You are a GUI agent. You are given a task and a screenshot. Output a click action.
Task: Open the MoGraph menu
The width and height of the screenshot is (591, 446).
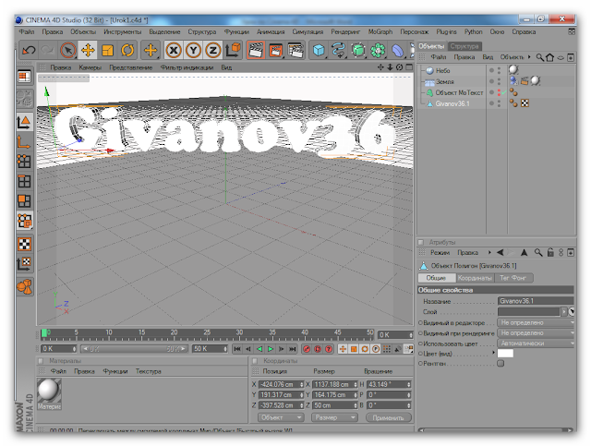[x=380, y=32]
